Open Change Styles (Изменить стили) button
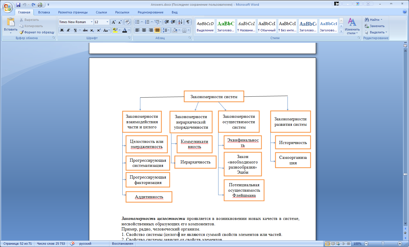The image size is (409, 247). pyautogui.click(x=352, y=26)
